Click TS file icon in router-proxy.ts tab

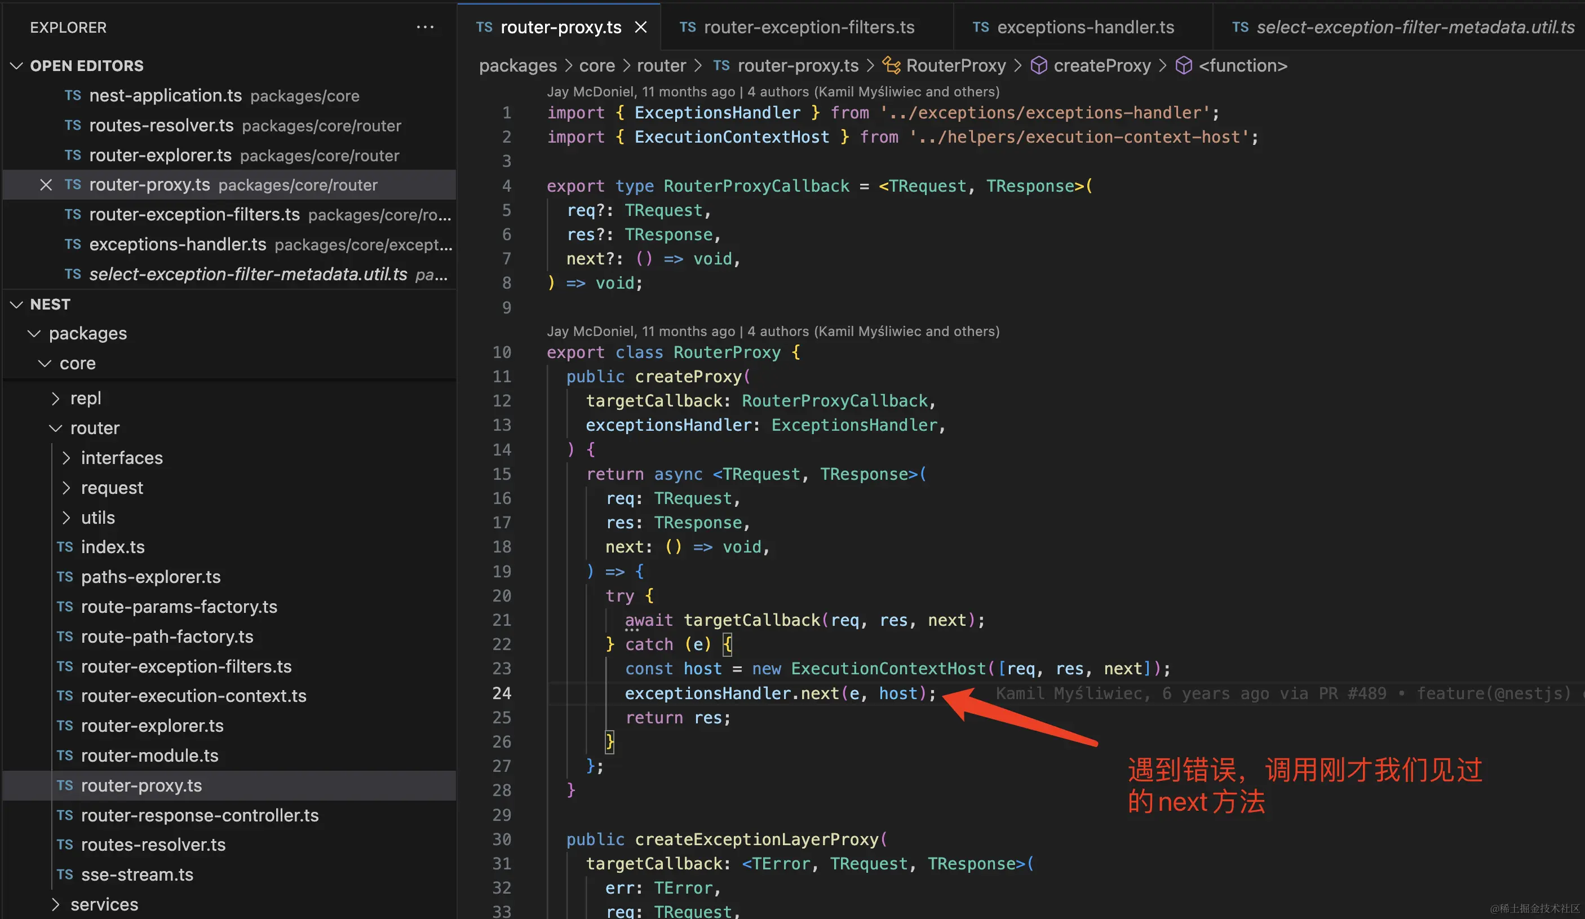484,27
